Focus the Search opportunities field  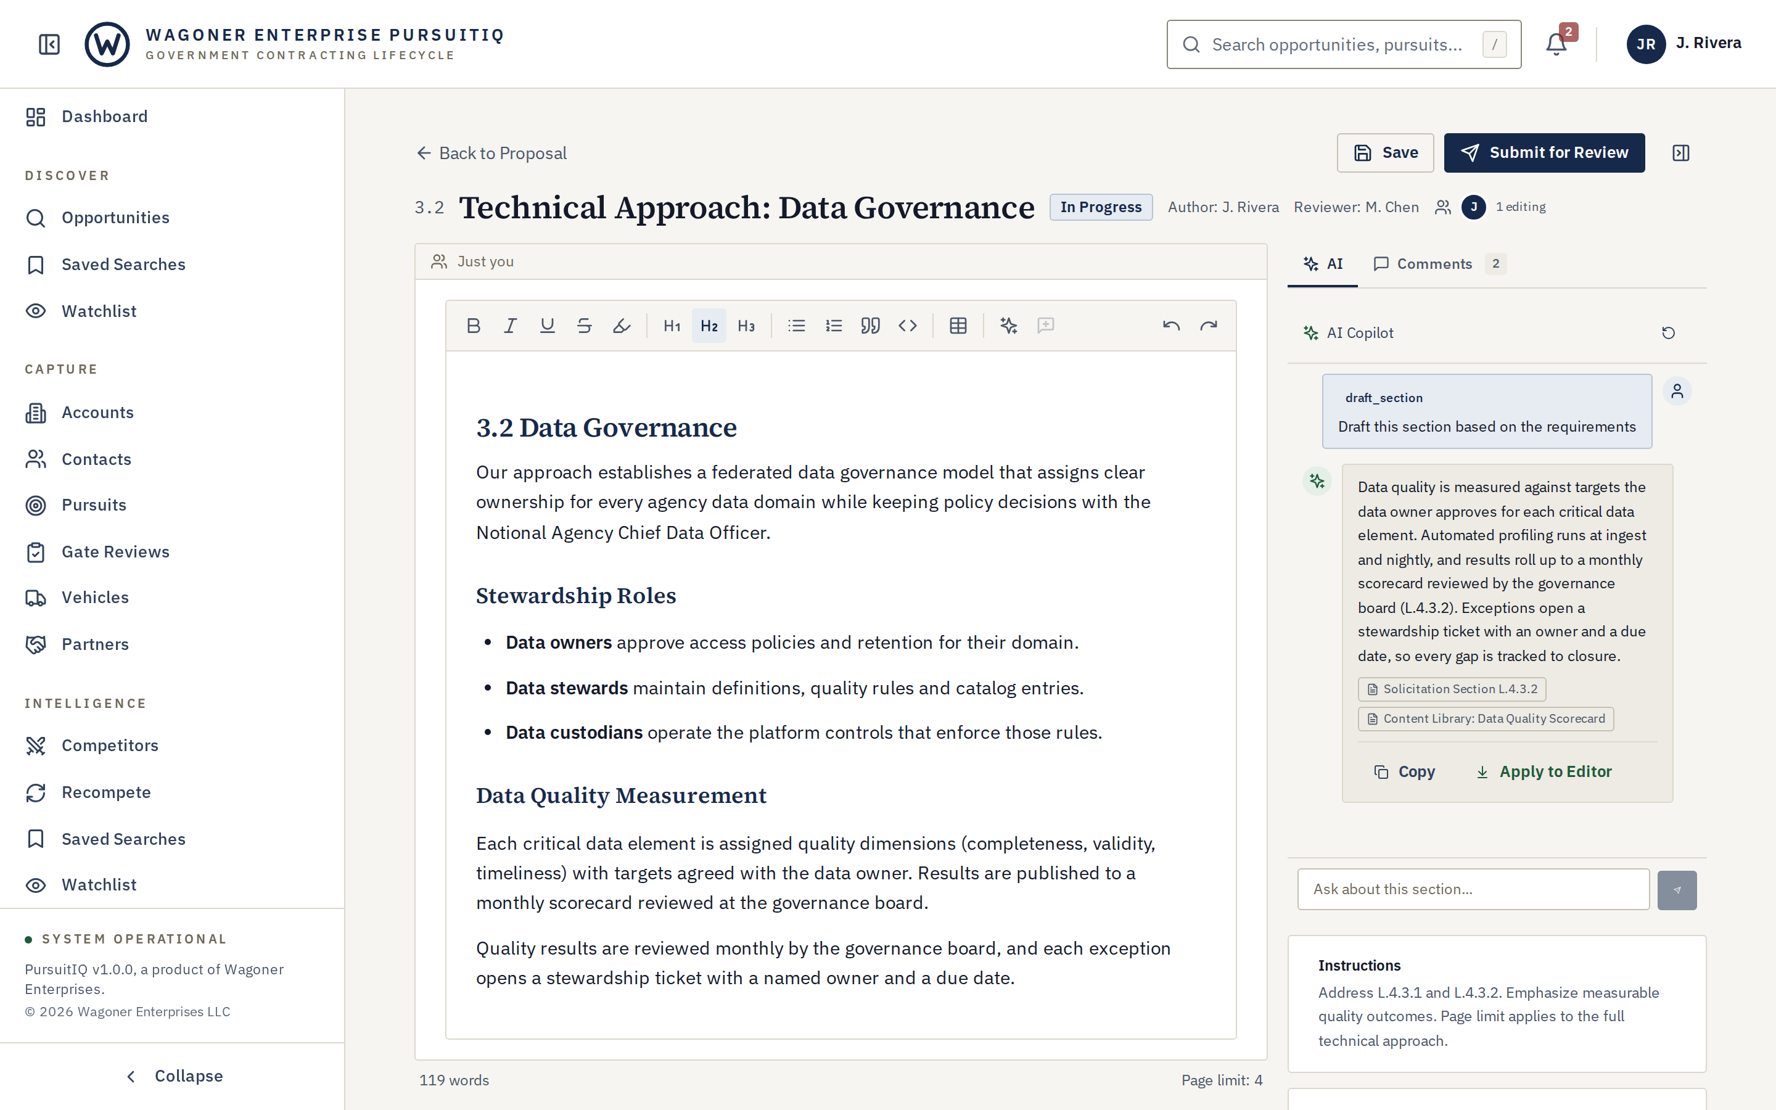[x=1344, y=45]
